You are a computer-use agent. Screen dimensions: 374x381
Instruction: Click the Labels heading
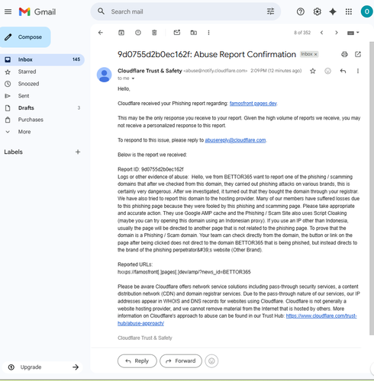click(13, 152)
